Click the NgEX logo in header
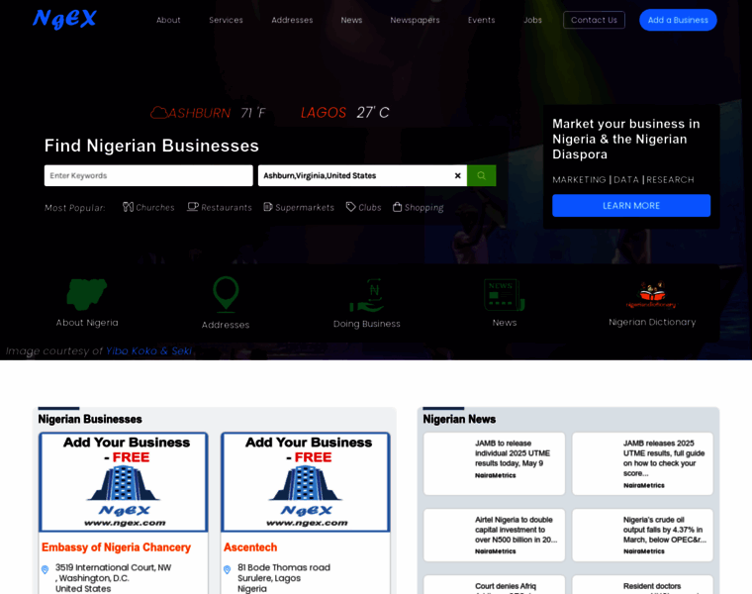The width and height of the screenshot is (752, 594). 64,20
